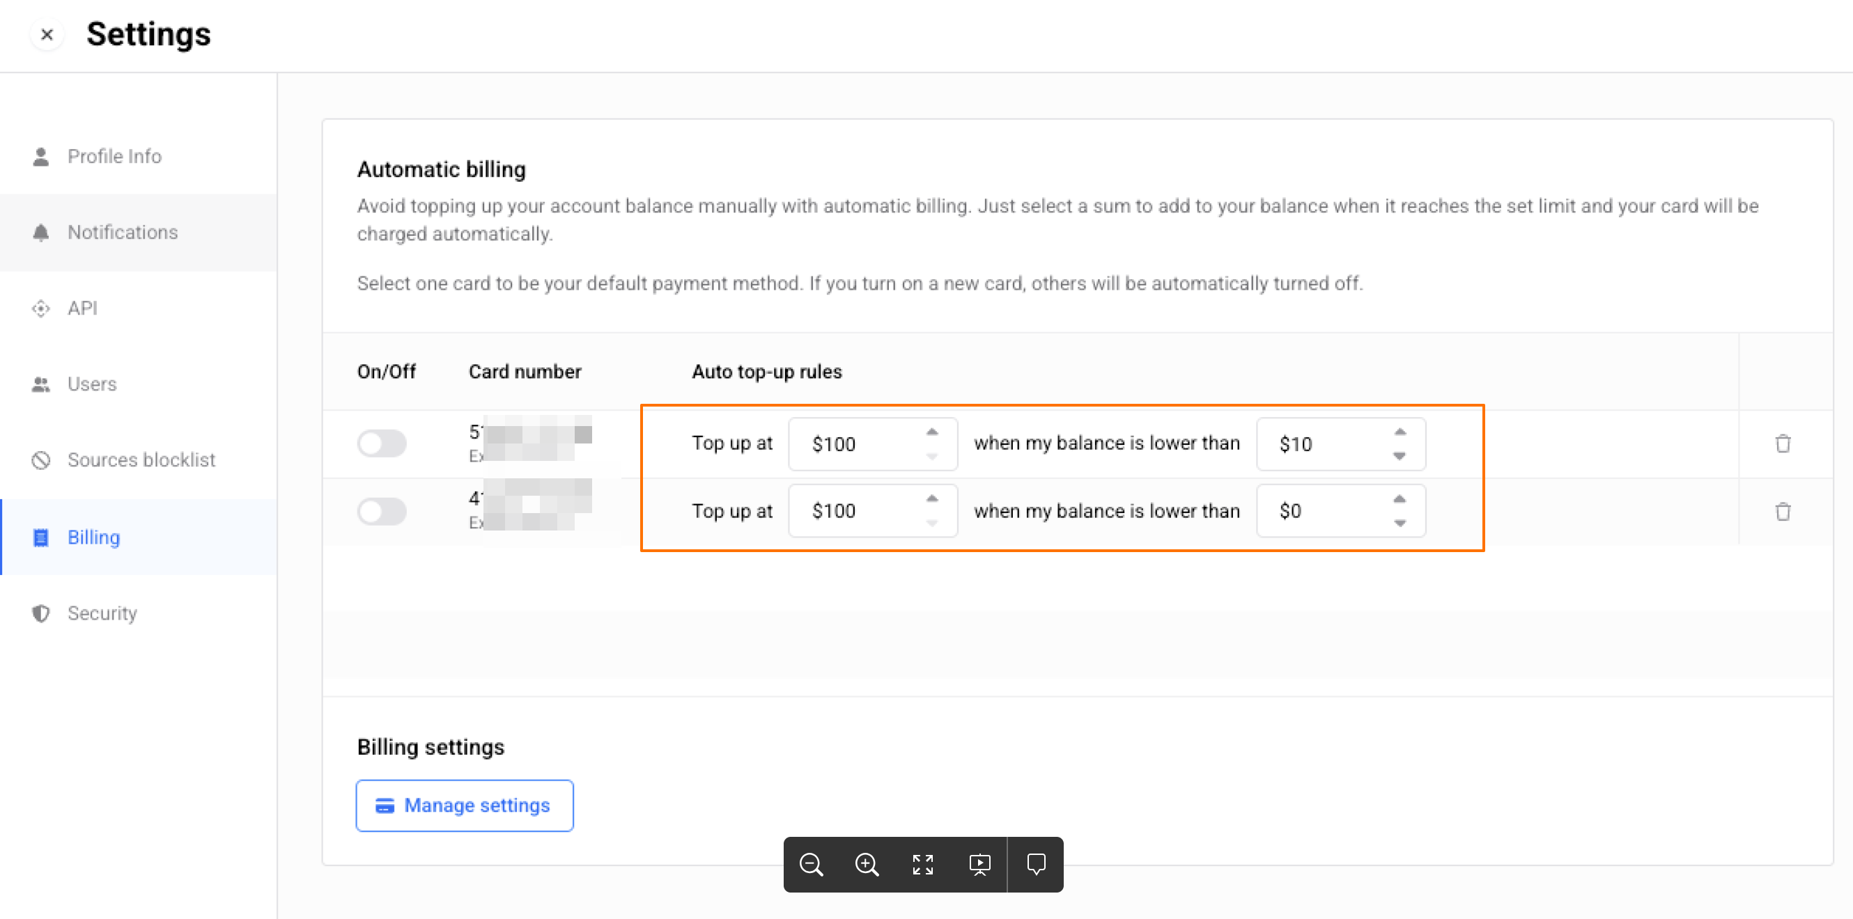
Task: Click the Card number column header
Action: pyautogui.click(x=525, y=372)
